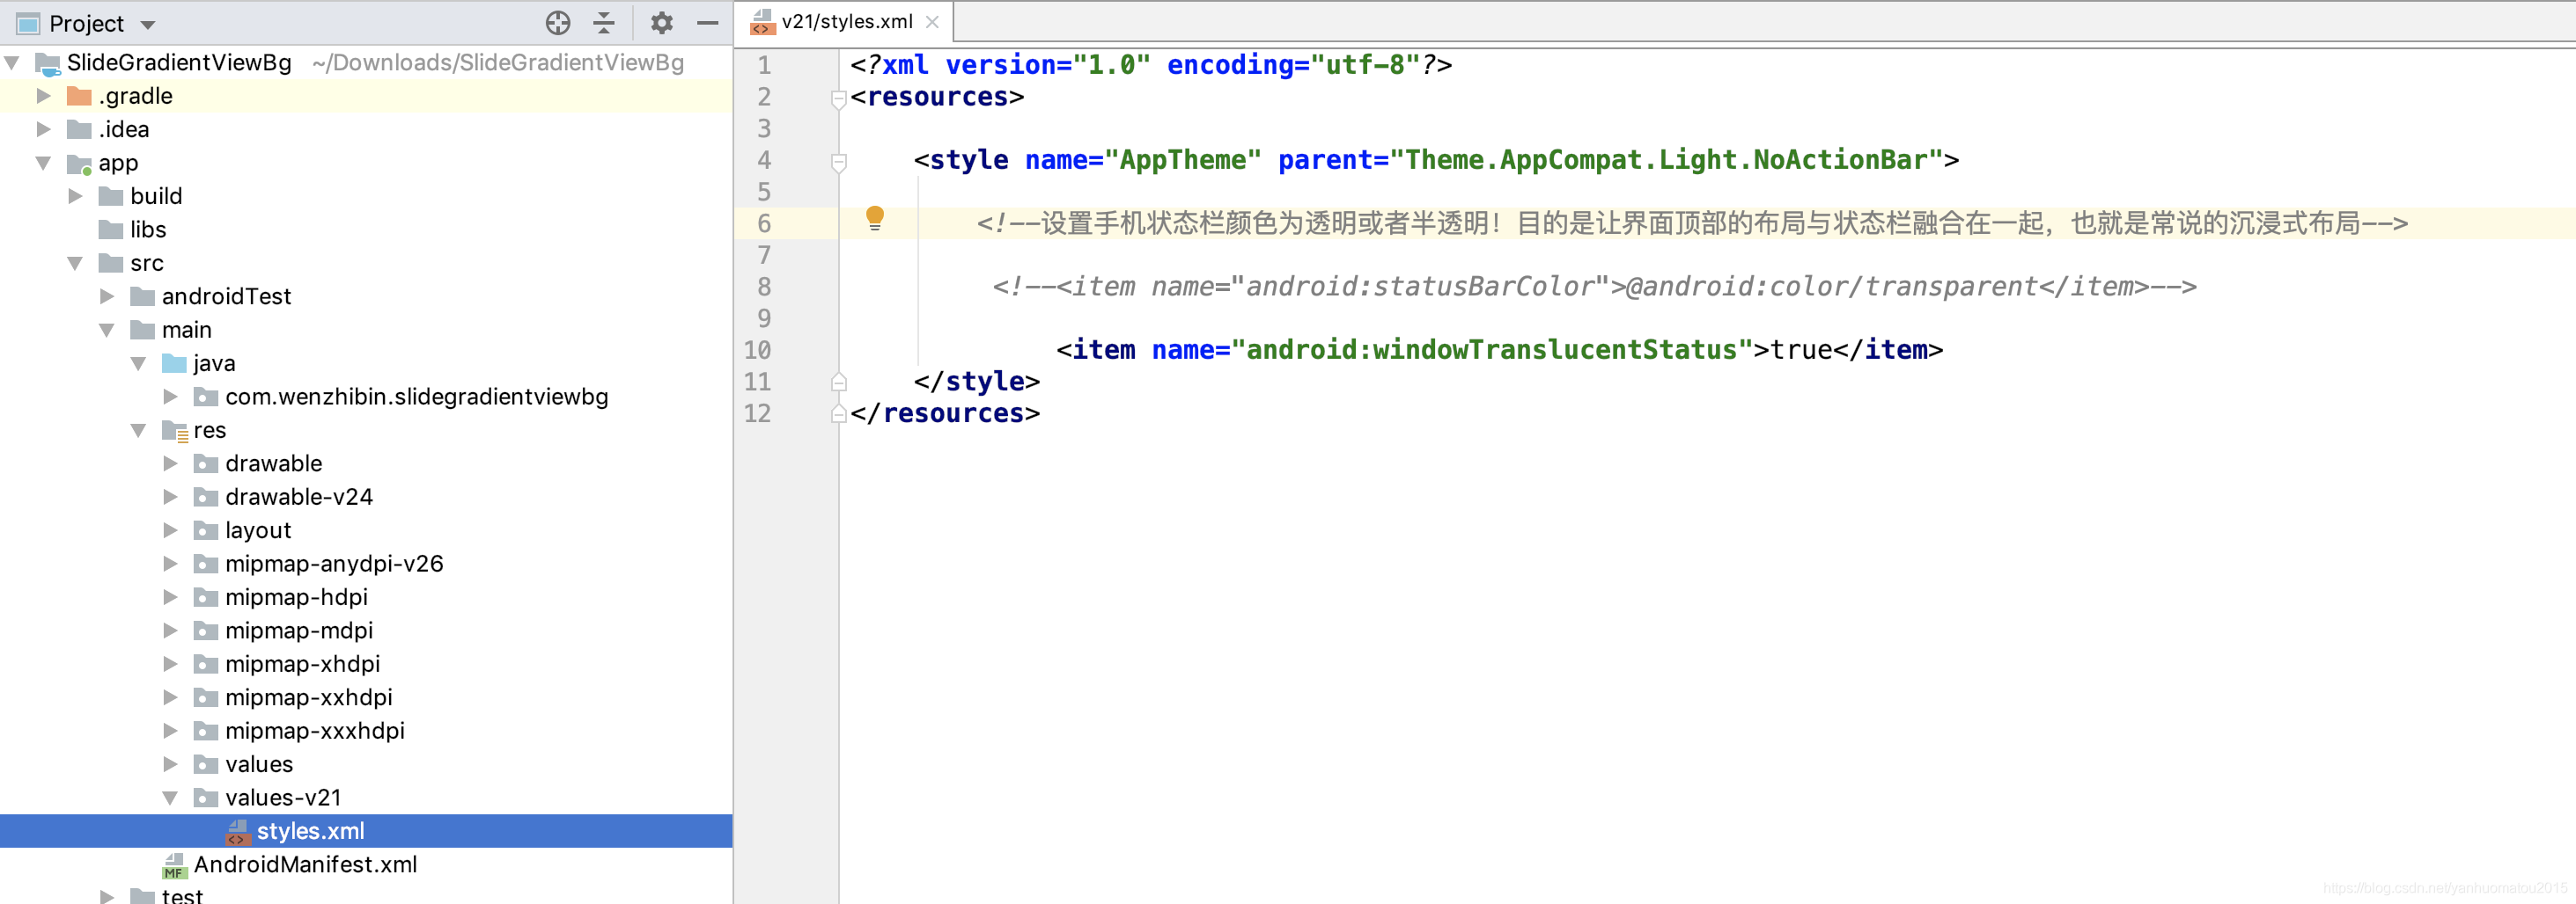The width and height of the screenshot is (2576, 904).
Task: Select the mipmap-mdpi folder
Action: tap(299, 631)
